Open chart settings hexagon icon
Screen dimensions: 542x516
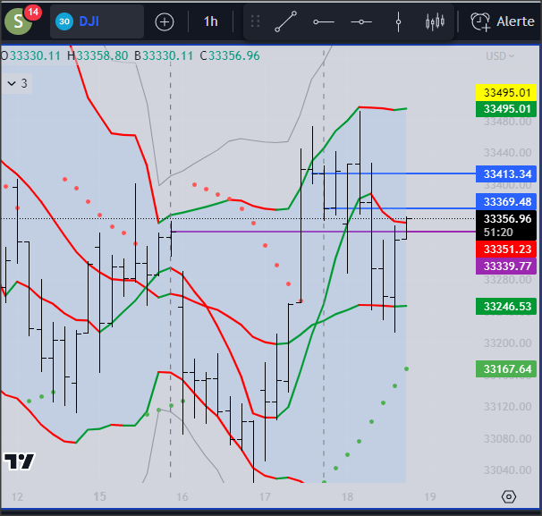509,497
